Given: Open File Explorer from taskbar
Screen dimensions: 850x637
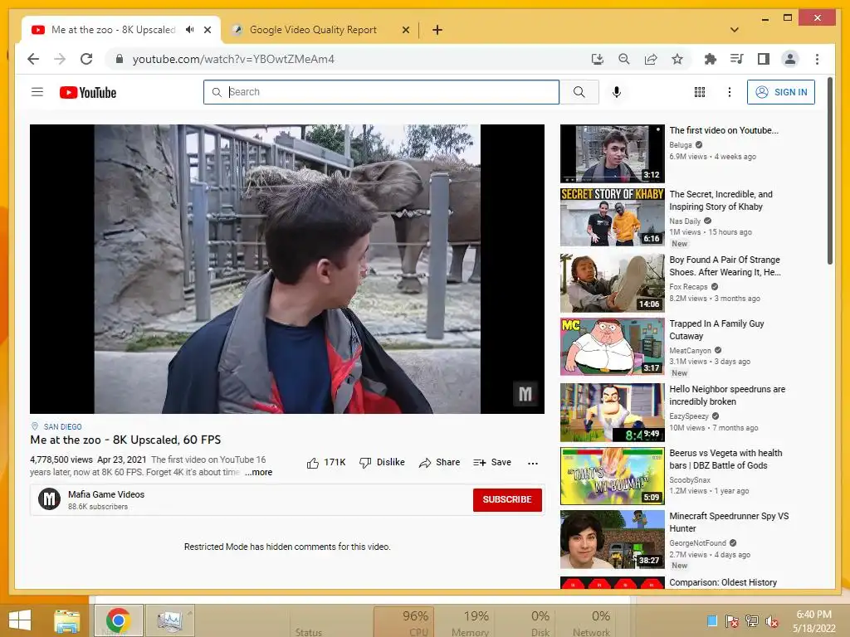Looking at the screenshot, I should [67, 620].
